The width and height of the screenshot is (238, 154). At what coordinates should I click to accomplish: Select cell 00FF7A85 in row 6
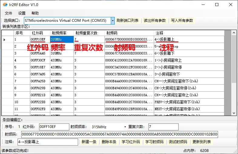click(40, 74)
